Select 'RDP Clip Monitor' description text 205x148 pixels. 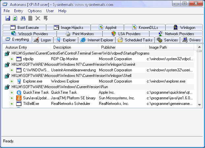pyautogui.click(x=65, y=59)
